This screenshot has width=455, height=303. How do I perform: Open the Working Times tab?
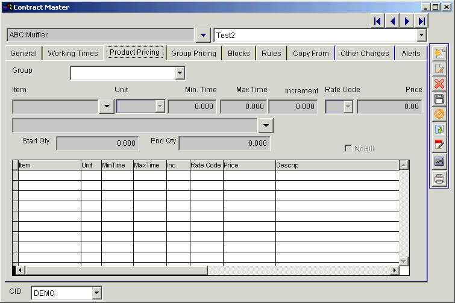click(x=73, y=53)
